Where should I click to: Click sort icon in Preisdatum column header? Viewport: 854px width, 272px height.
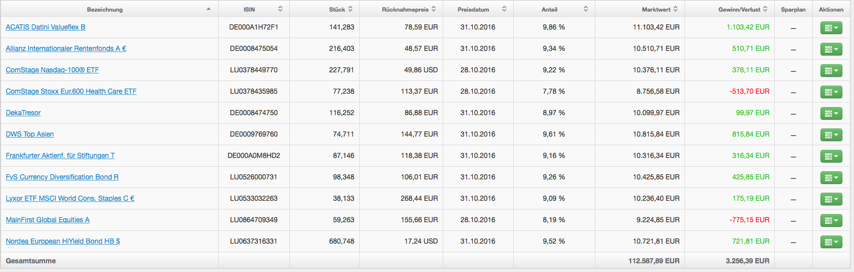[x=504, y=9]
